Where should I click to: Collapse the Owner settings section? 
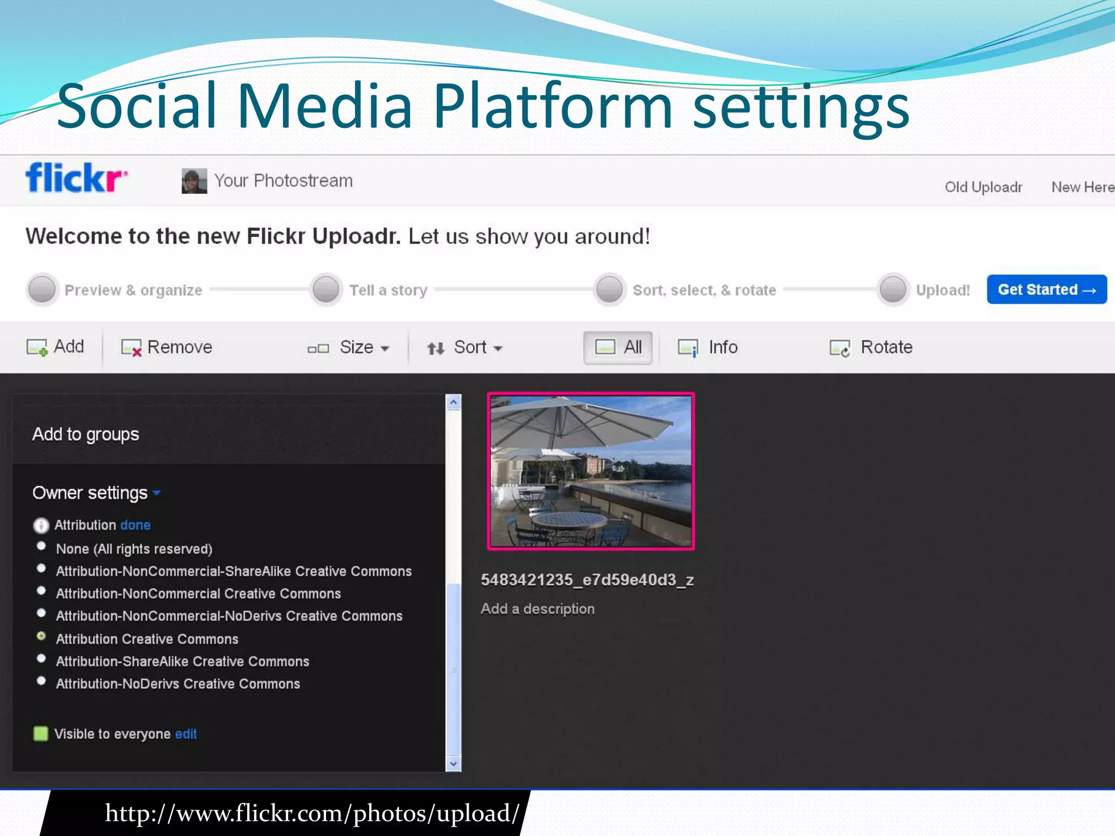click(x=96, y=493)
